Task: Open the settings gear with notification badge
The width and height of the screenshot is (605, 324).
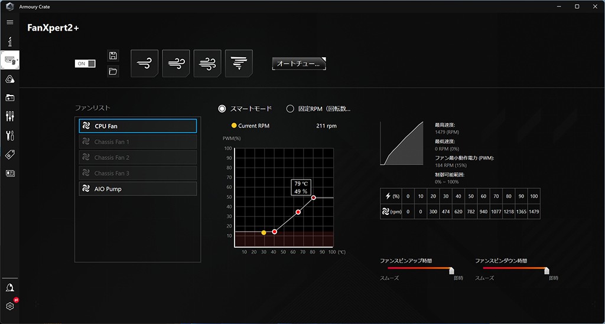Action: [x=9, y=306]
